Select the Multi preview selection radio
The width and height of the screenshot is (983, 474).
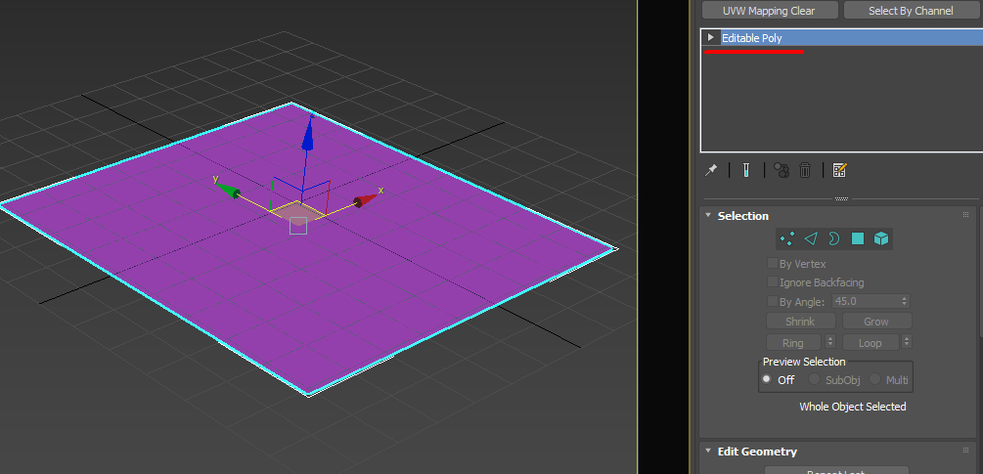874,379
